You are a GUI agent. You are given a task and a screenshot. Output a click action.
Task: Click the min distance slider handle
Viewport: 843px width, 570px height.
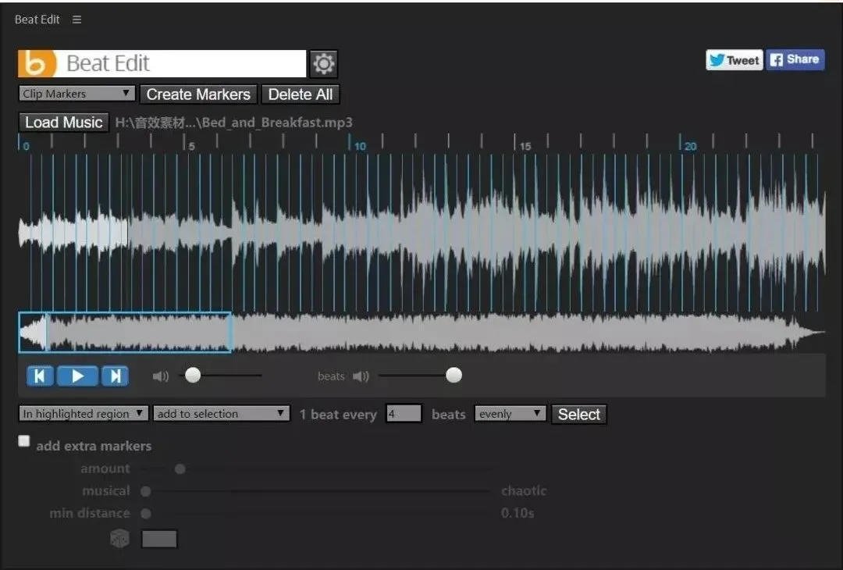click(x=146, y=514)
